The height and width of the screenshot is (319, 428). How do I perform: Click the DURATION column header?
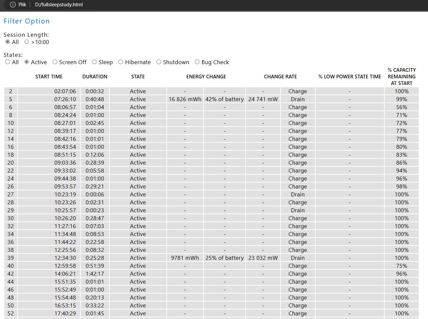click(x=95, y=77)
